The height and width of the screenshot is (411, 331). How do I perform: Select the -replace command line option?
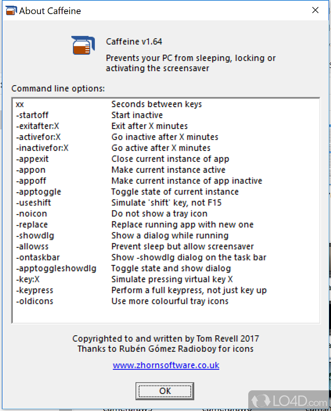(x=32, y=225)
